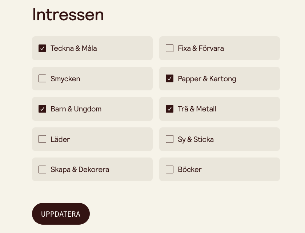Enable the Fixa & Förvara checkbox
The height and width of the screenshot is (233, 305).
[x=169, y=48]
